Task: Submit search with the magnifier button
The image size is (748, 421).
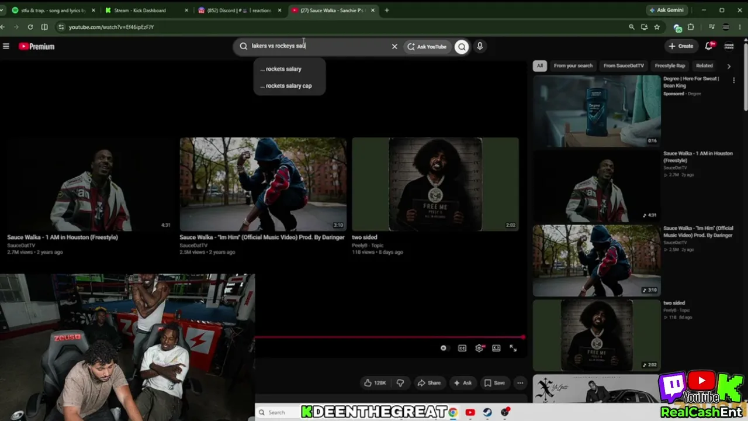Action: coord(462,47)
